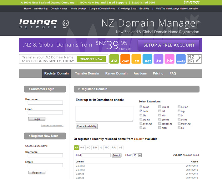Viewport: 222px width, 179px height.
Task: Click the blue .net domain tile
Action: point(147,59)
